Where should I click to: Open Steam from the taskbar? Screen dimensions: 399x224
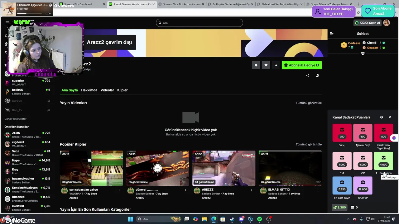pyautogui.click(x=232, y=219)
